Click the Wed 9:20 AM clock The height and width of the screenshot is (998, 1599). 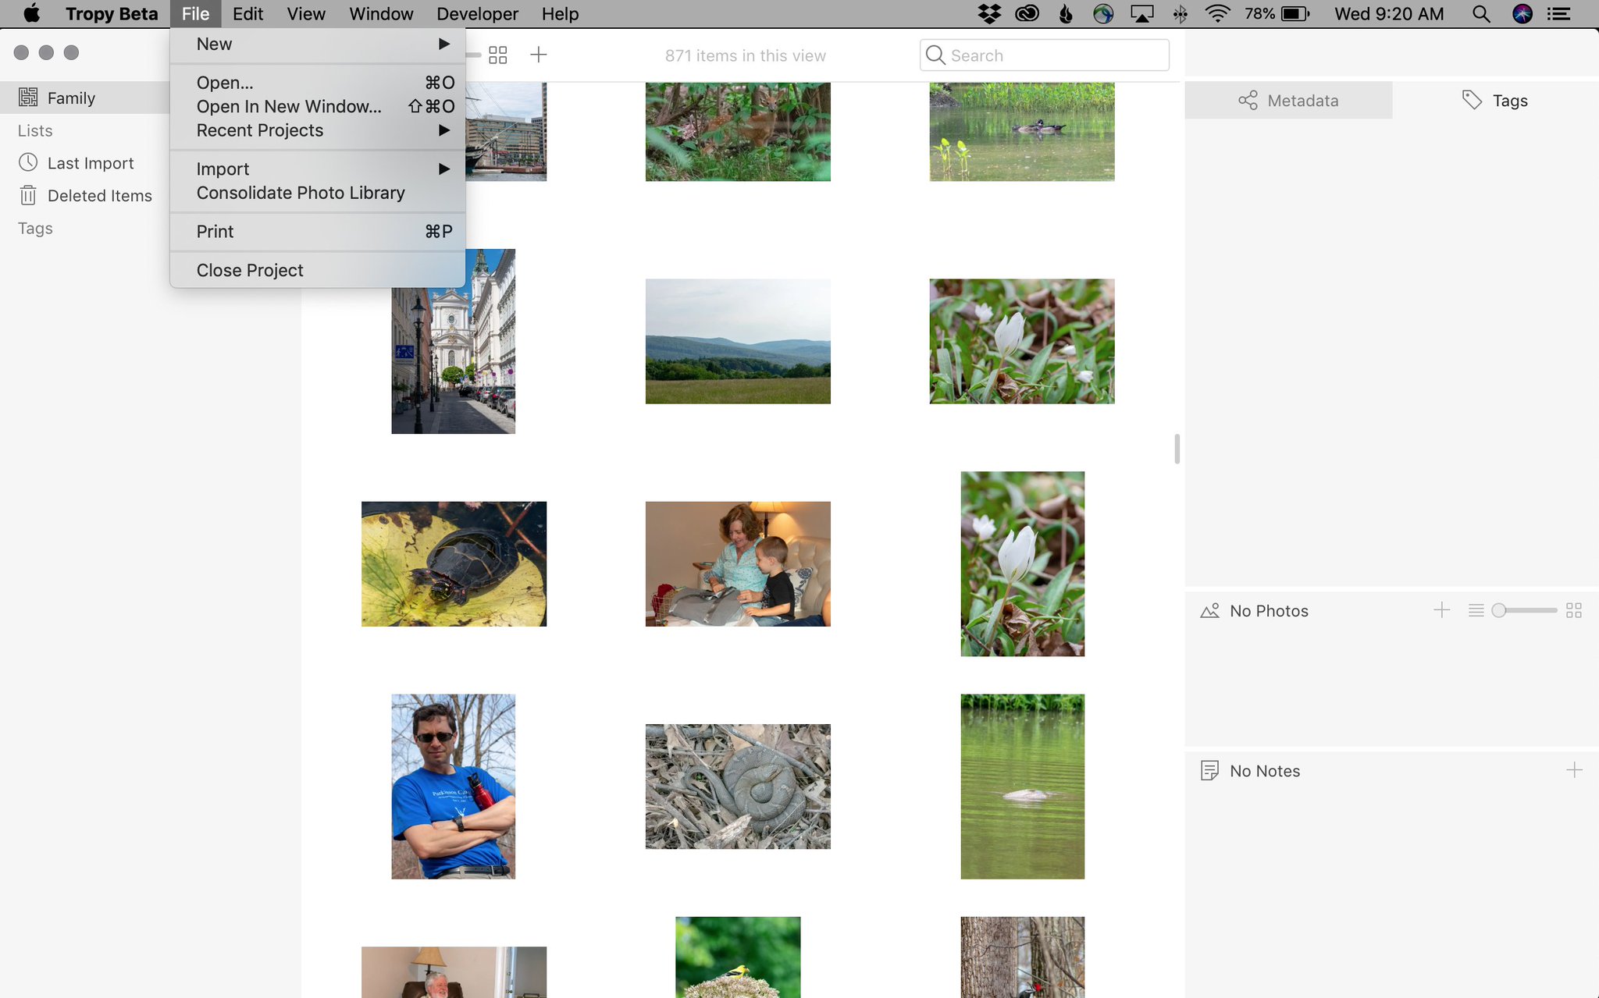point(1389,14)
